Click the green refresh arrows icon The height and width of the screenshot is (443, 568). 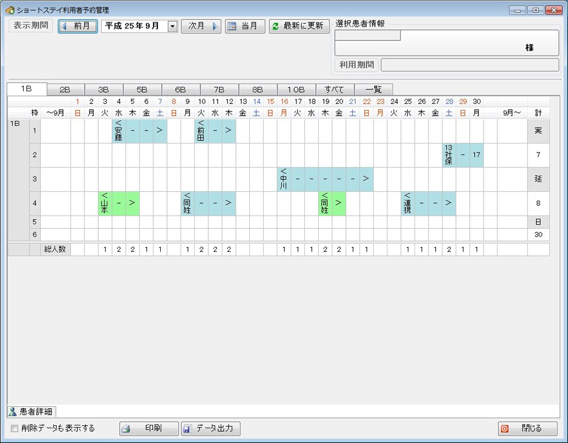(275, 27)
